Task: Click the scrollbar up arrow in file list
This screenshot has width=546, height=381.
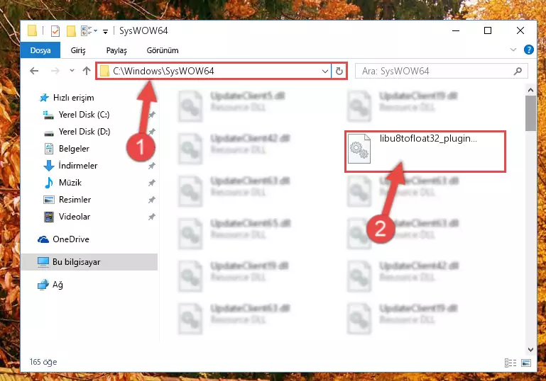Action: click(530, 91)
